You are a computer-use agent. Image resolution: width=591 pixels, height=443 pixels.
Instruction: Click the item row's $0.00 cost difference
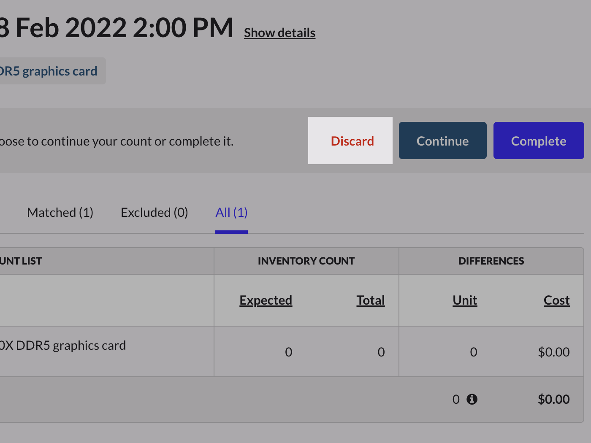(x=553, y=352)
